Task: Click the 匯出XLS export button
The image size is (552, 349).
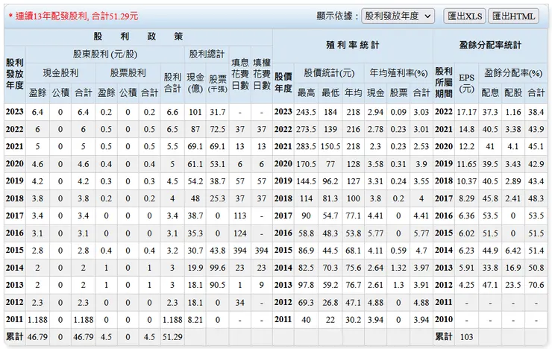Action: click(465, 16)
